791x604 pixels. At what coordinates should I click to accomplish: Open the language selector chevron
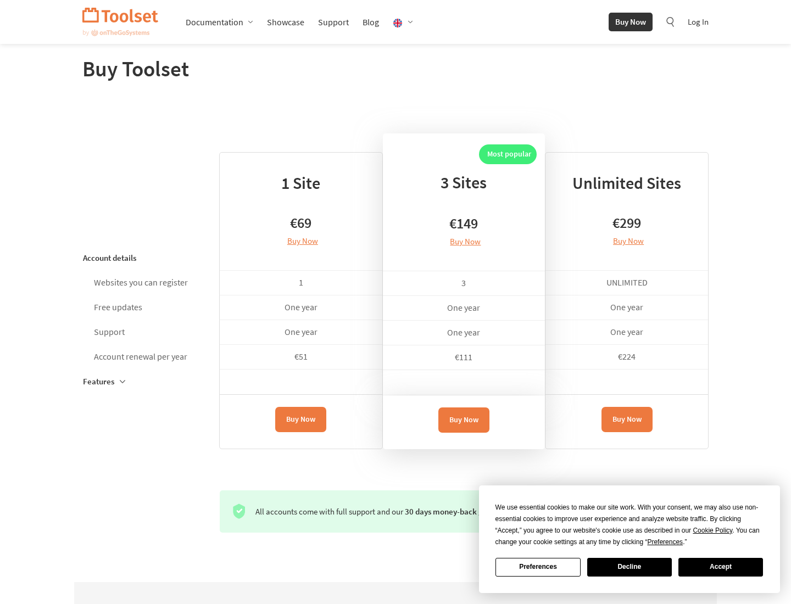tap(410, 23)
